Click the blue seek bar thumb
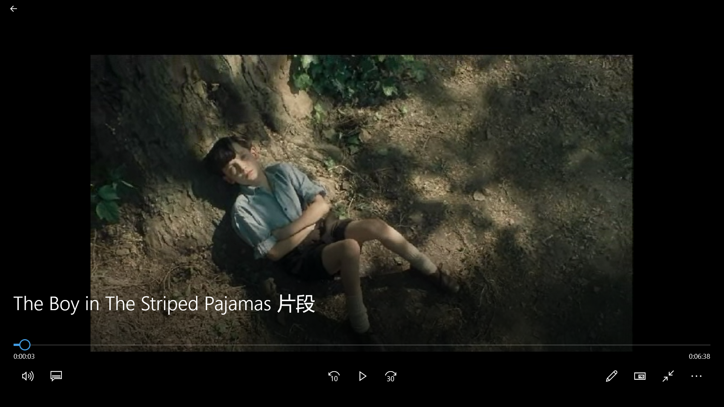 click(x=25, y=345)
